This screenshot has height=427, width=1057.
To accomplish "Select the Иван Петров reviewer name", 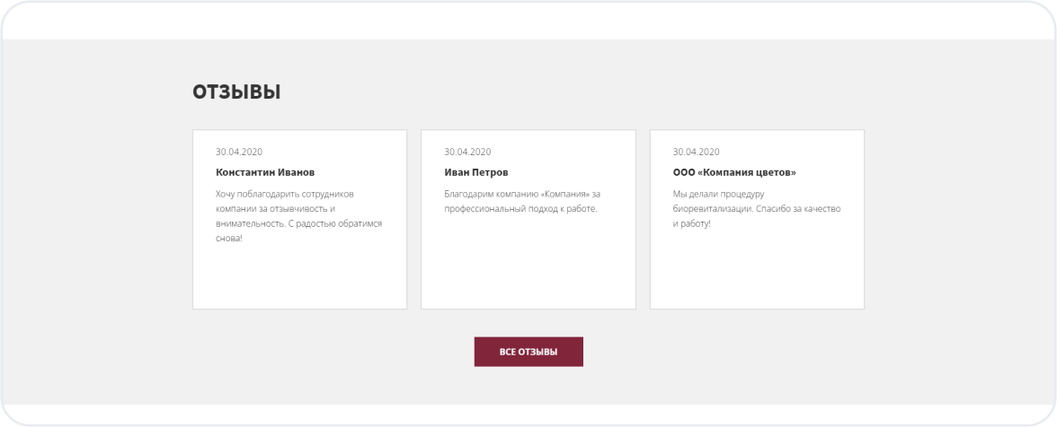I will click(x=476, y=172).
